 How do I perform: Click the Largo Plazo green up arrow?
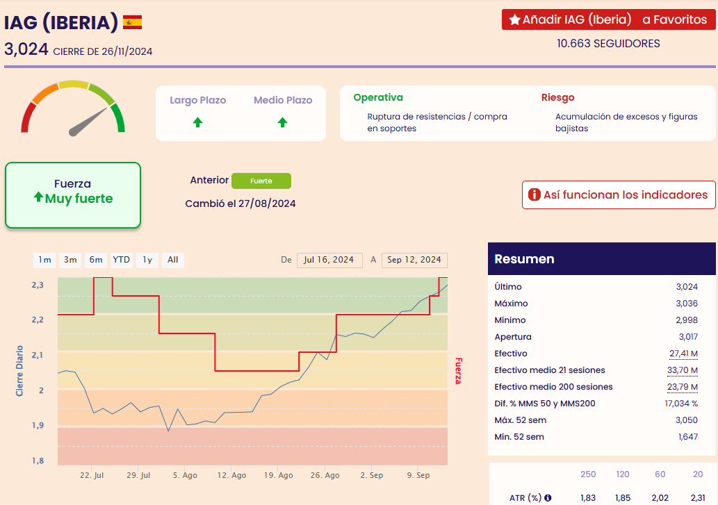197,122
